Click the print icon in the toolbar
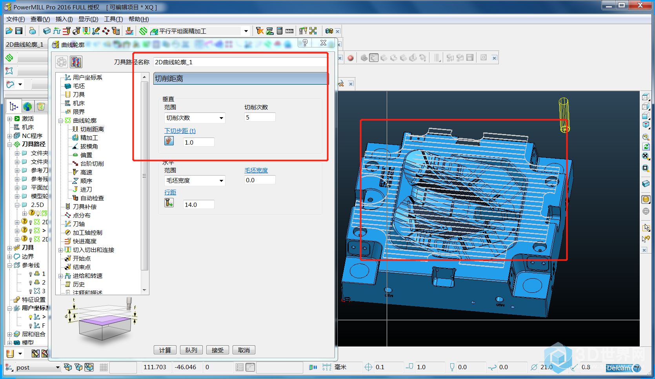Image resolution: width=655 pixels, height=379 pixels. [33, 31]
